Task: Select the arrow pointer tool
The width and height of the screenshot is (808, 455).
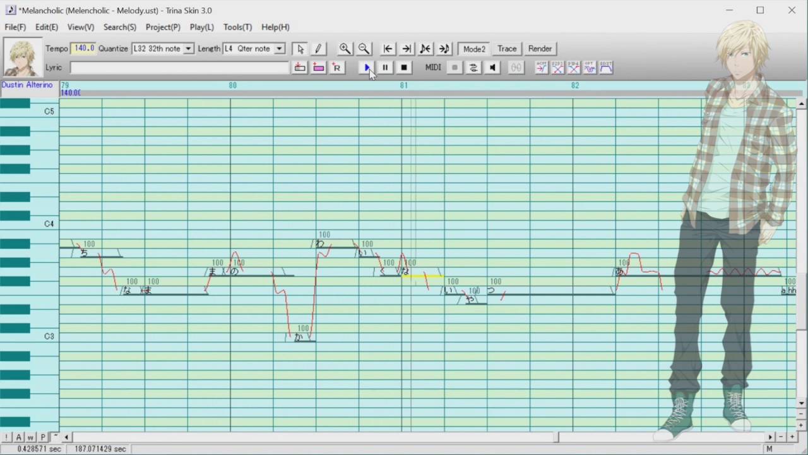Action: tap(300, 49)
